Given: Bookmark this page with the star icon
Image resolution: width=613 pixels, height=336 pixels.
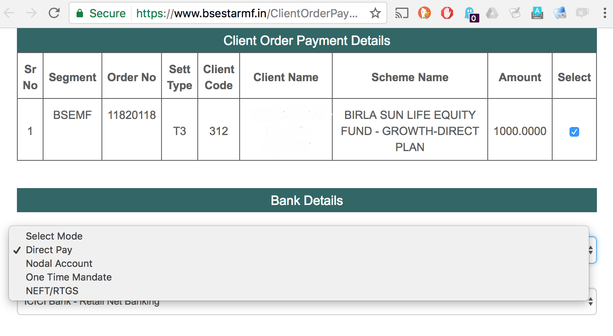Looking at the screenshot, I should (x=375, y=13).
